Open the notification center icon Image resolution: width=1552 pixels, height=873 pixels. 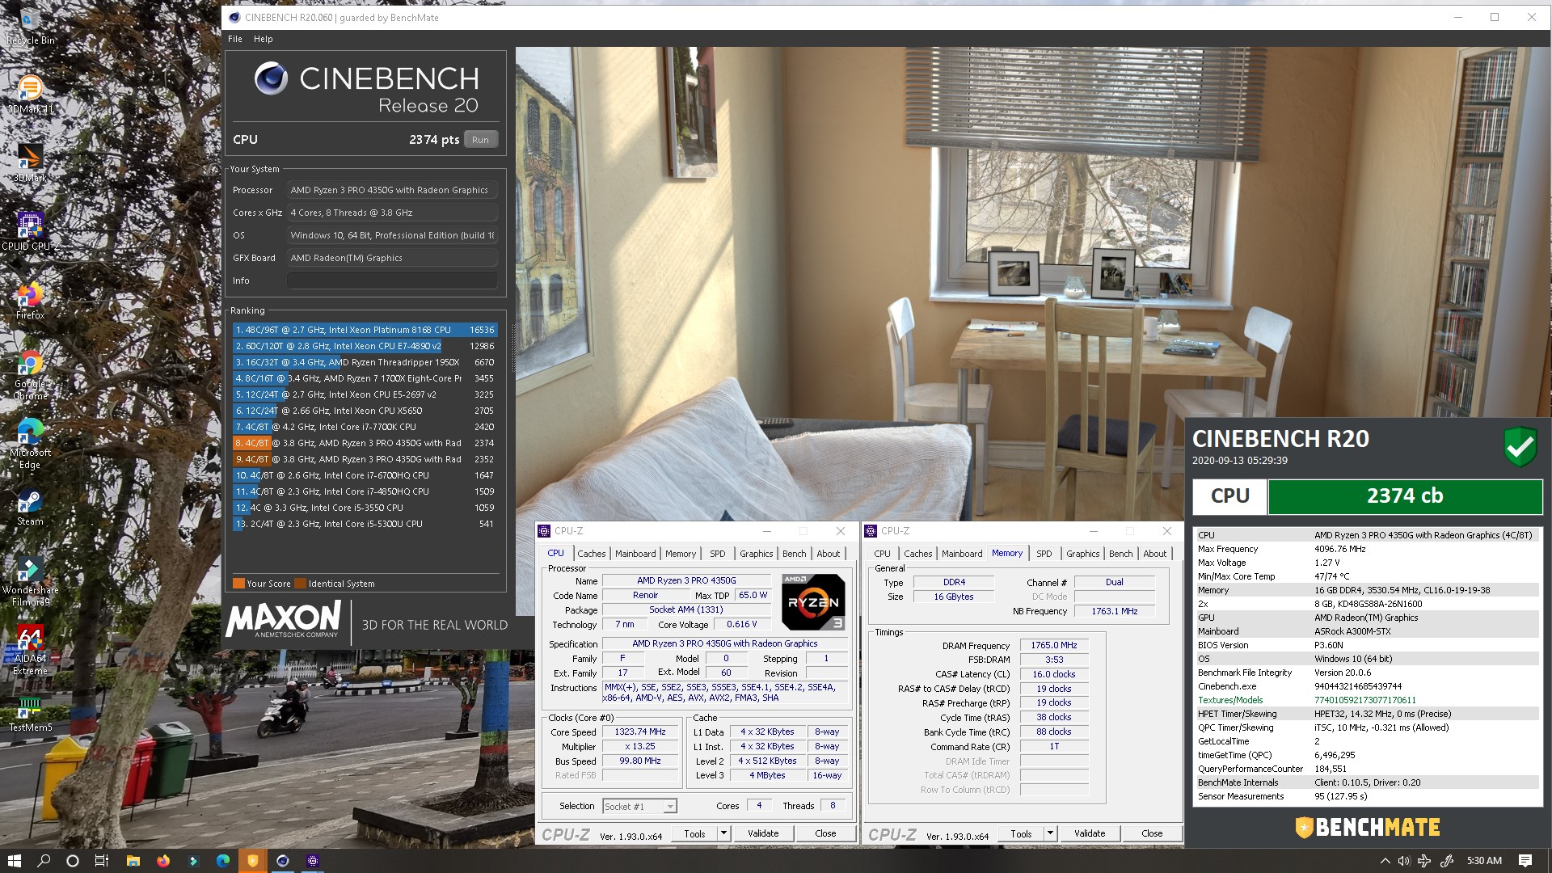pos(1525,861)
